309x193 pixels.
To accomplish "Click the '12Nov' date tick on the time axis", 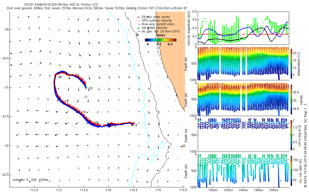I will click(228, 190).
